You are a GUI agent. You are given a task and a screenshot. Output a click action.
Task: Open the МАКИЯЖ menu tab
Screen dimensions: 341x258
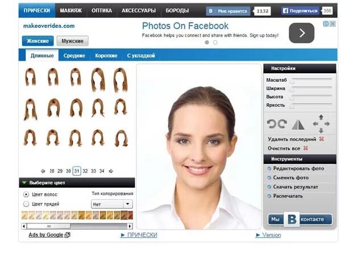pos(71,11)
